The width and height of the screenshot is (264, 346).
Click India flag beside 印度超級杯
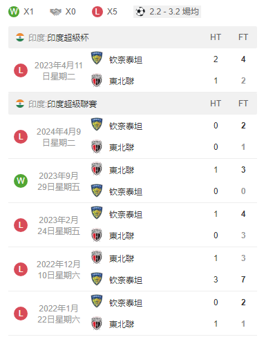click(x=20, y=37)
